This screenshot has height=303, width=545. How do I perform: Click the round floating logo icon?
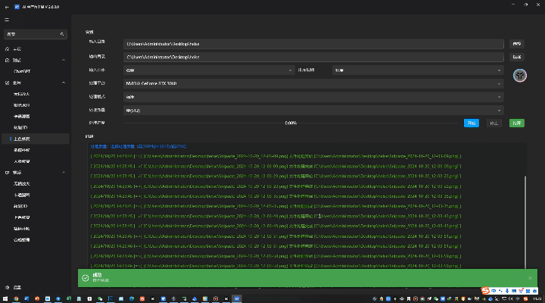coord(520,74)
